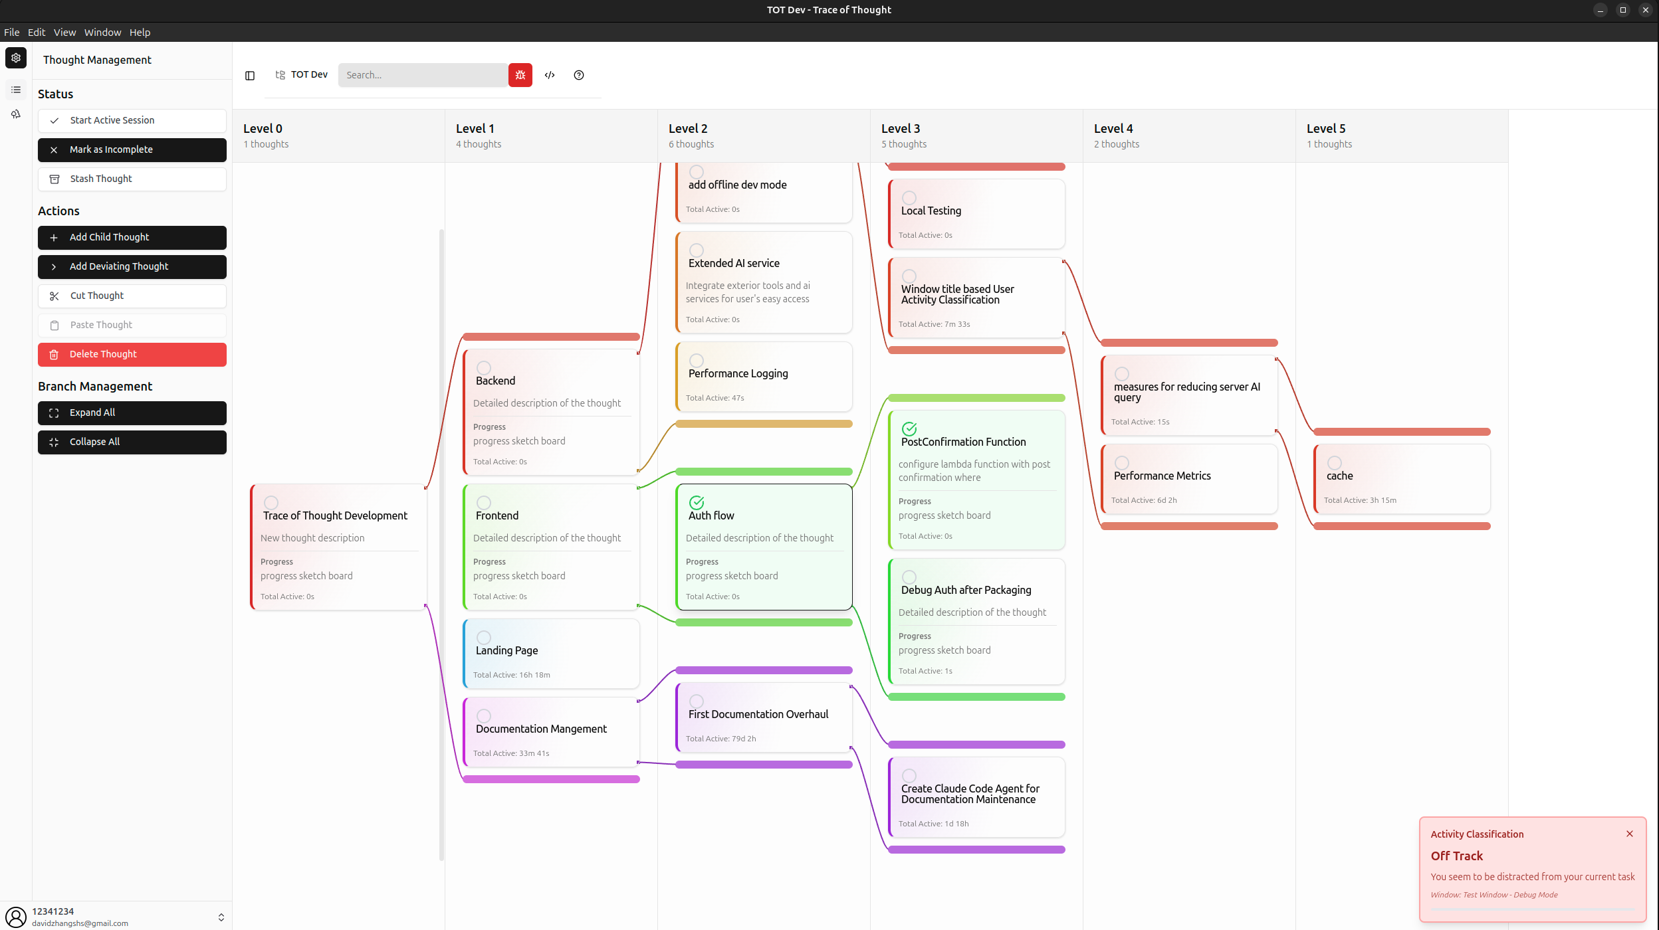Open the list view icon in sidebar
Screen dimensions: 1659x930
tap(15, 89)
